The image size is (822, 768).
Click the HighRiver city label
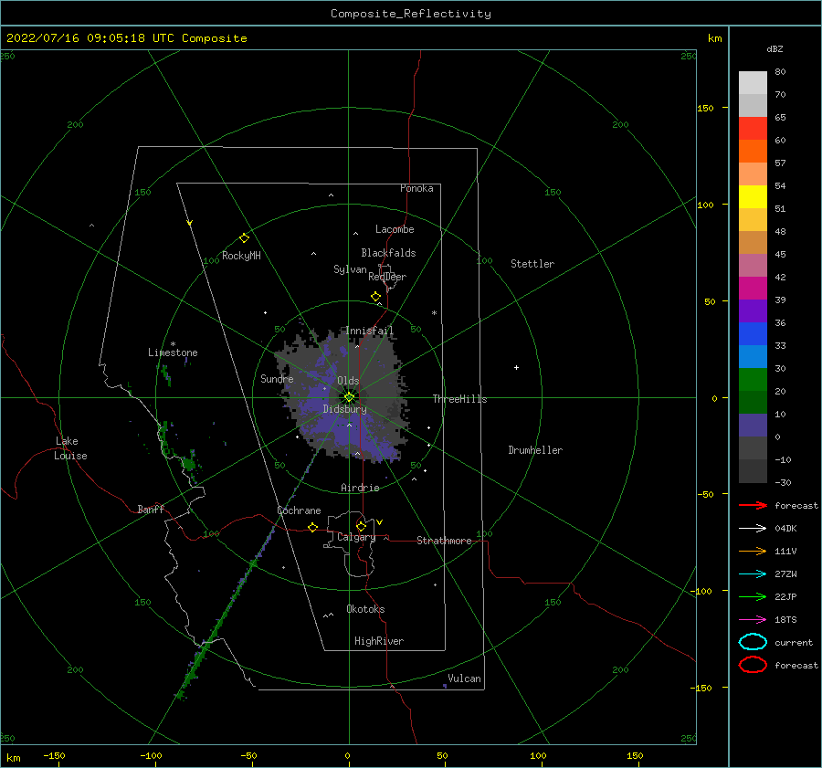pyautogui.click(x=379, y=642)
